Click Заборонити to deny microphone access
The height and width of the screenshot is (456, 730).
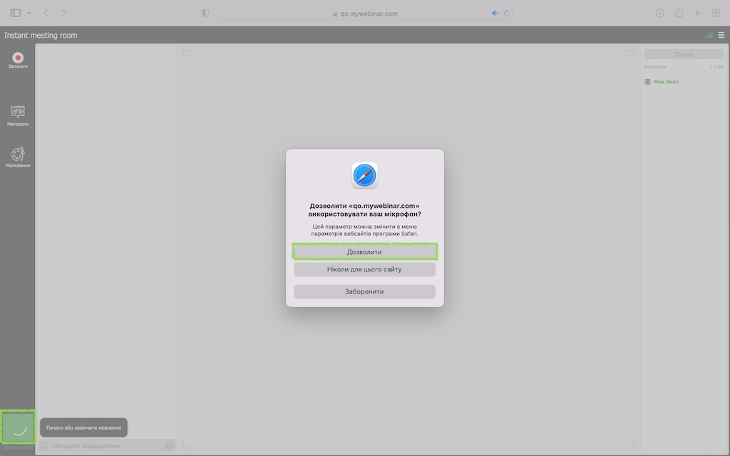click(x=364, y=291)
